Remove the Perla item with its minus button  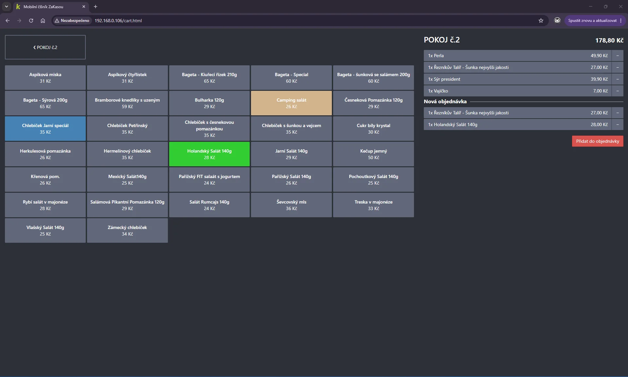click(618, 56)
